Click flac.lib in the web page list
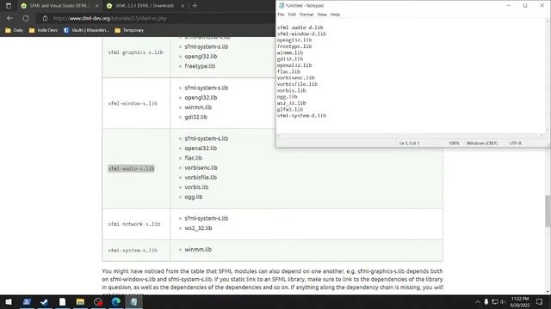551x309 pixels. (193, 158)
